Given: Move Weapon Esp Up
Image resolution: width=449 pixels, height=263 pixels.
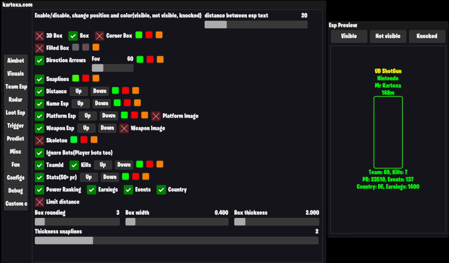Looking at the screenshot, I should coord(86,128).
